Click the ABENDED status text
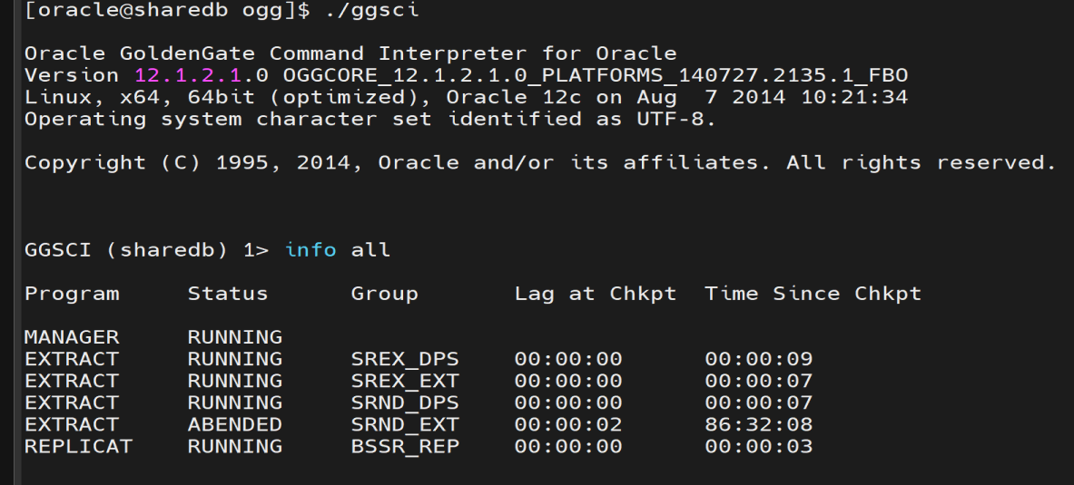The image size is (1074, 485). (234, 424)
